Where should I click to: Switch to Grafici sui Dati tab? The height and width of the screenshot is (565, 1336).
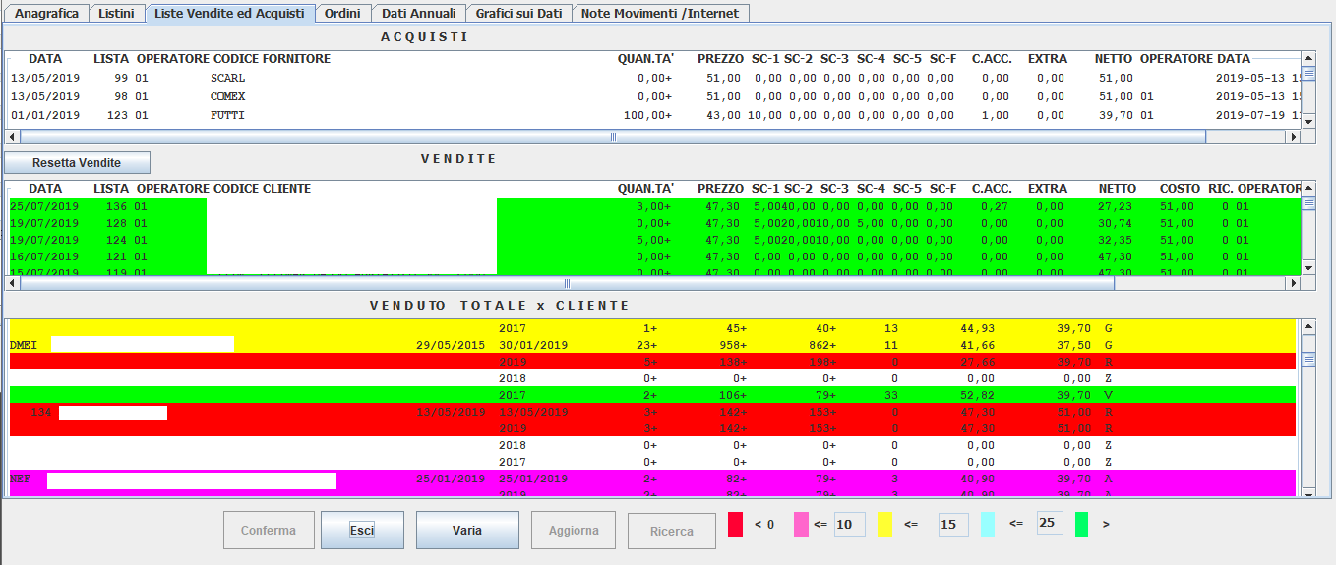point(518,13)
